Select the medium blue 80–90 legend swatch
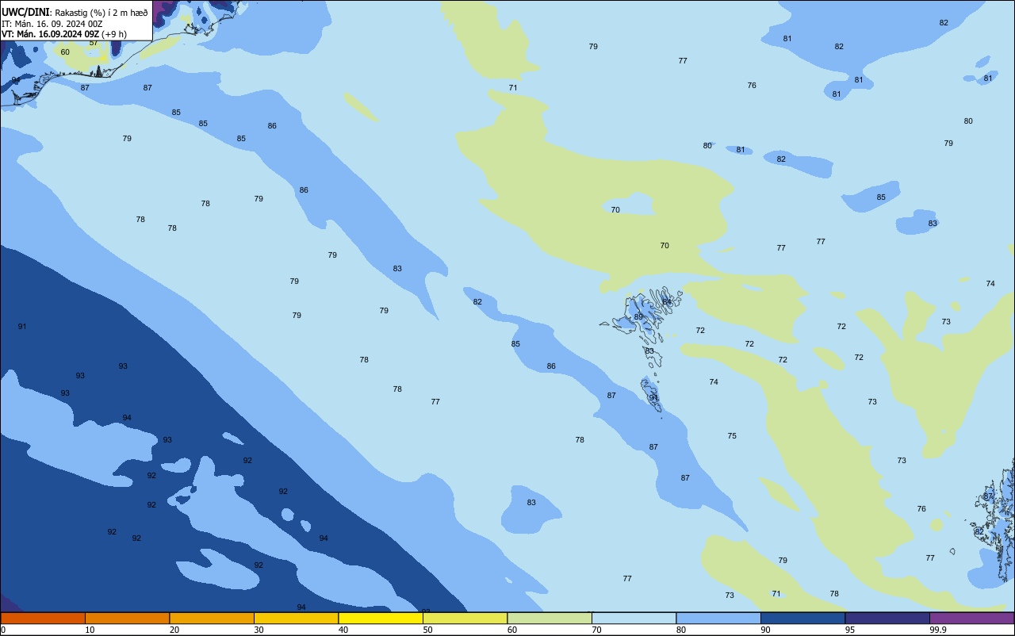The height and width of the screenshot is (636, 1015). (718, 618)
